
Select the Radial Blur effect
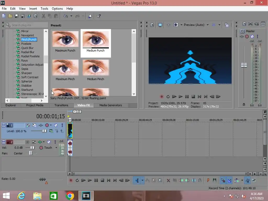[28, 52]
